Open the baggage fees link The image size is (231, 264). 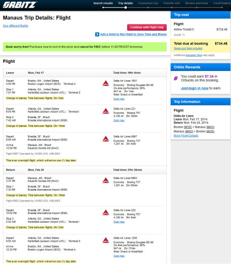point(194,55)
